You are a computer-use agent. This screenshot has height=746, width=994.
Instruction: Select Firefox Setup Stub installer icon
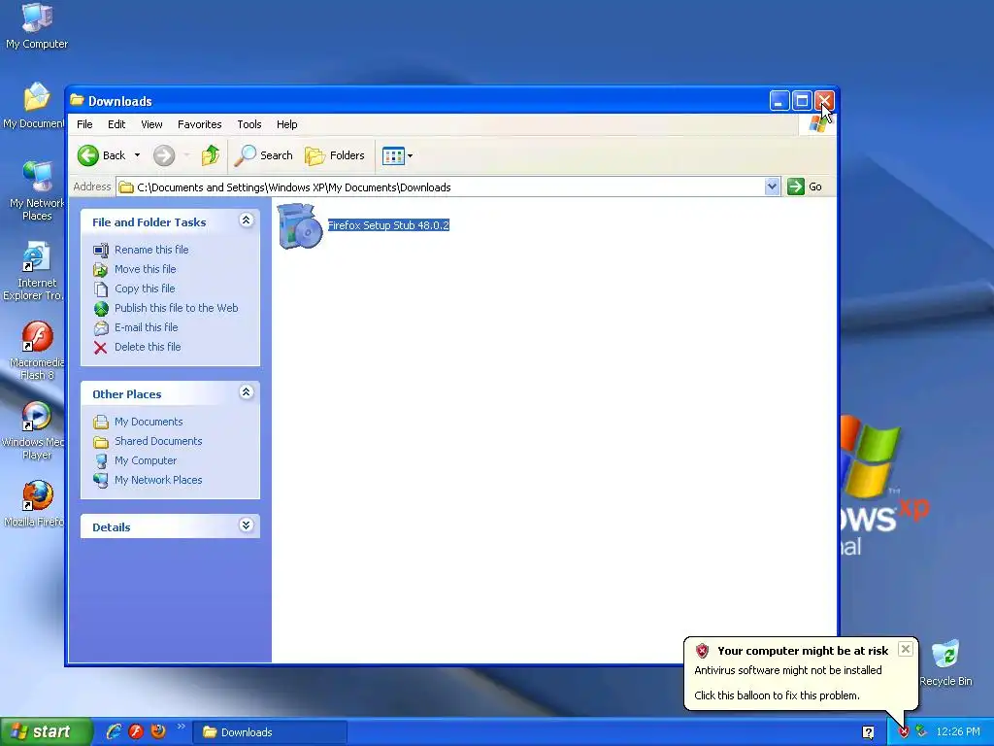click(x=300, y=225)
